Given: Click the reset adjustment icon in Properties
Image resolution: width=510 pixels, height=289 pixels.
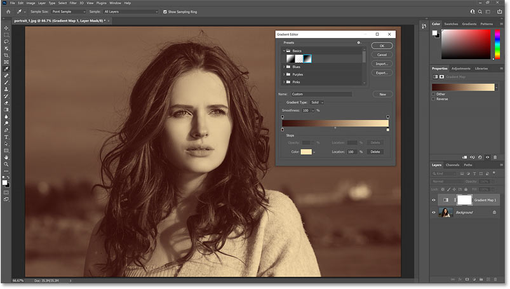Looking at the screenshot, I should [x=480, y=158].
